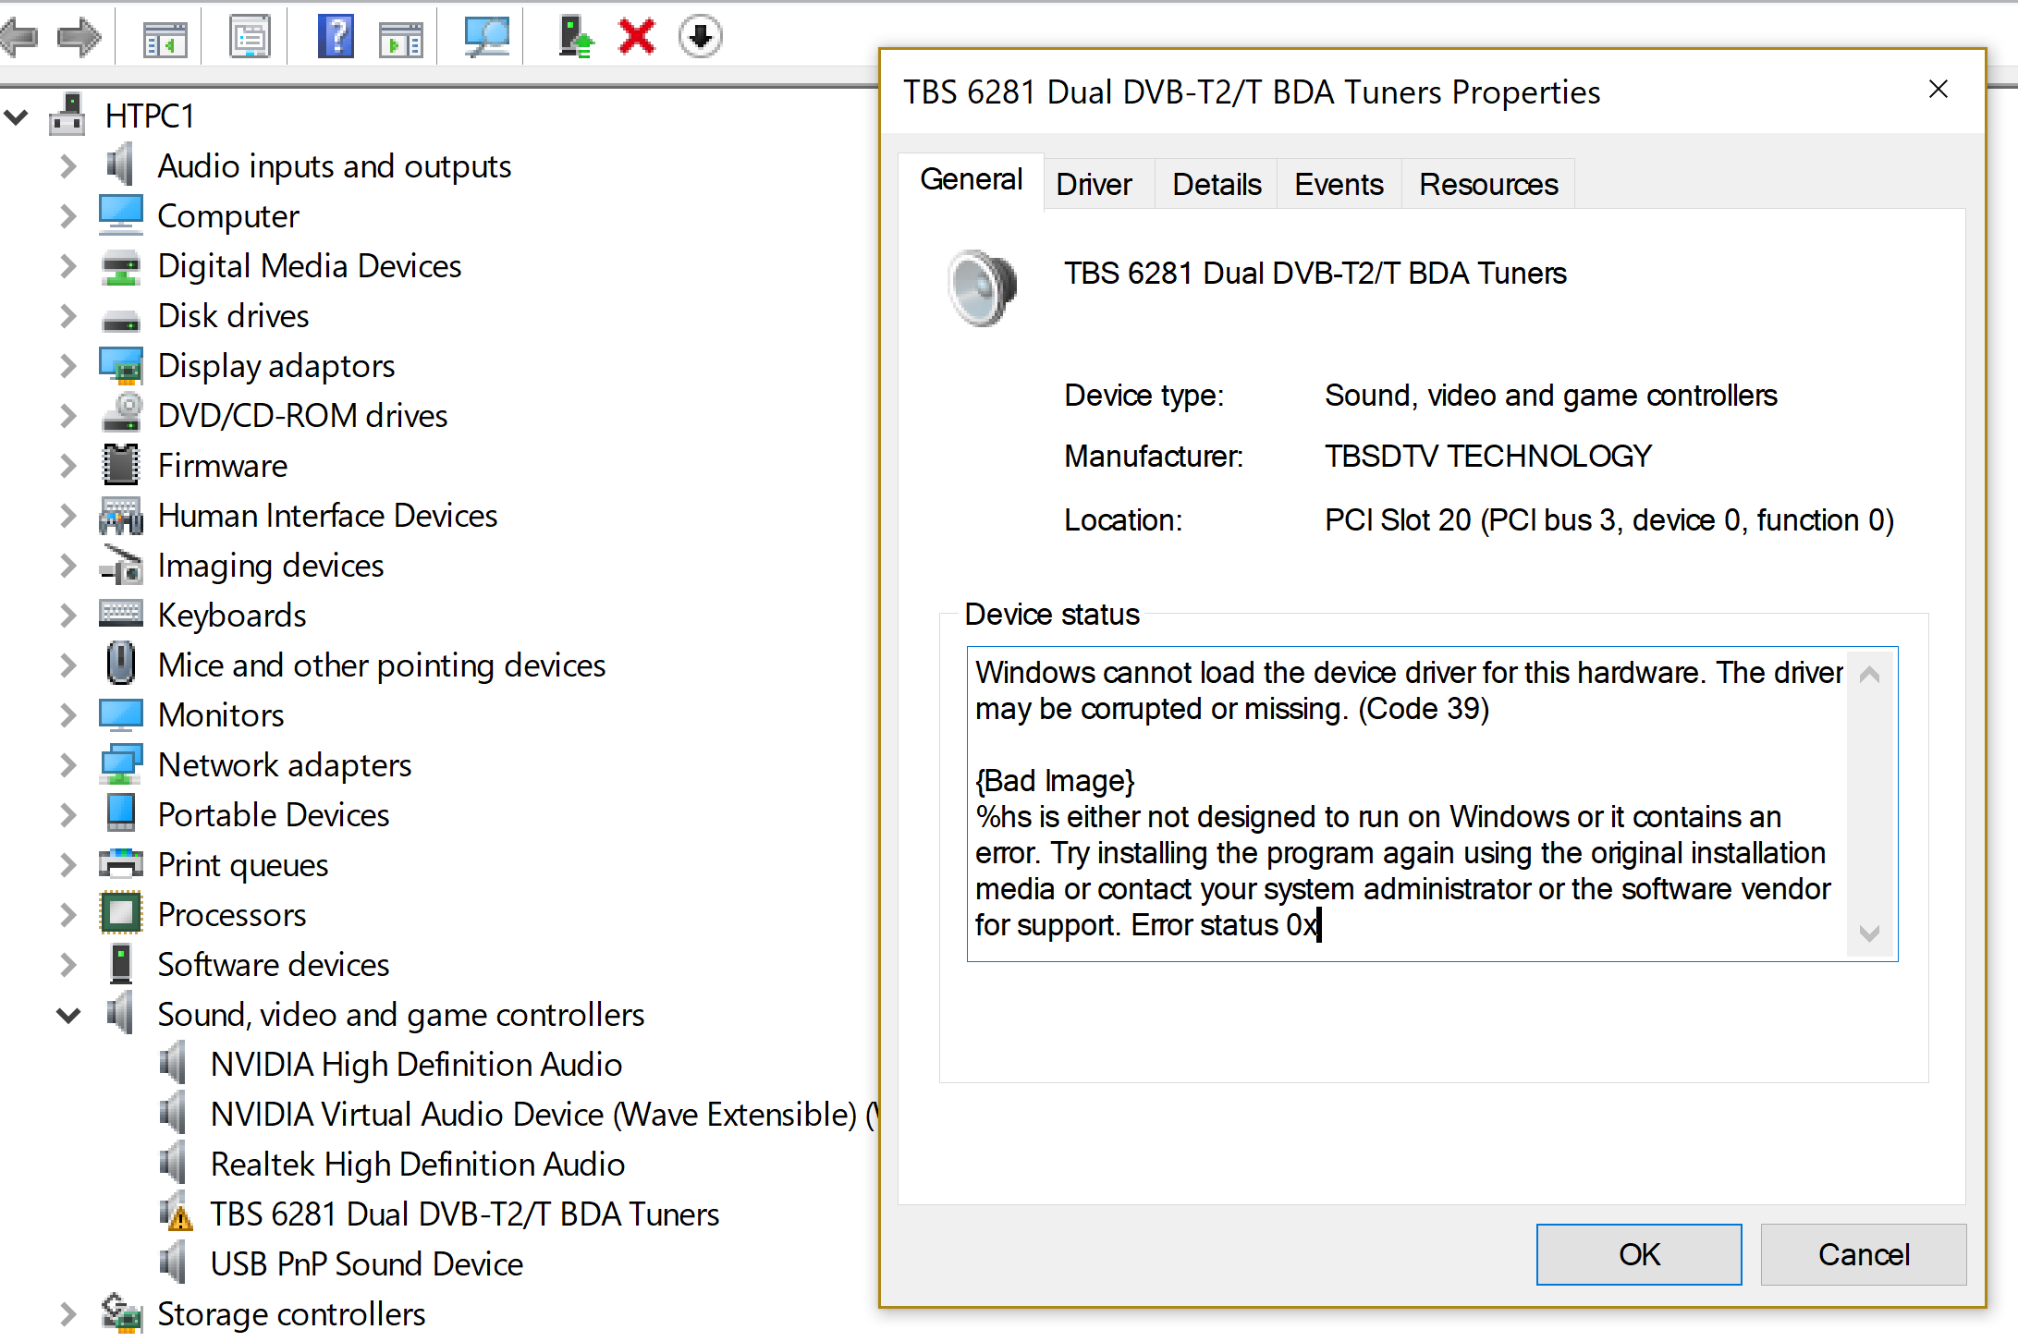Click the DVD/CD-ROM drives icon
This screenshot has width=2018, height=1342.
(121, 414)
